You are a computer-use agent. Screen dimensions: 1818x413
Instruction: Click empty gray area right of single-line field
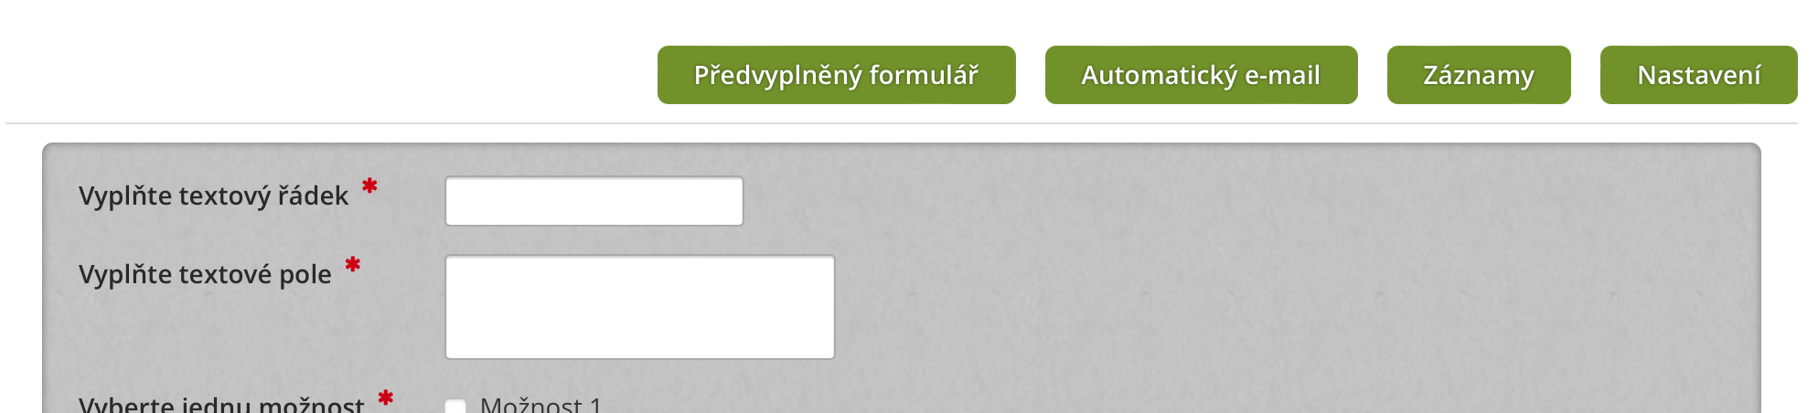(x=1189, y=201)
